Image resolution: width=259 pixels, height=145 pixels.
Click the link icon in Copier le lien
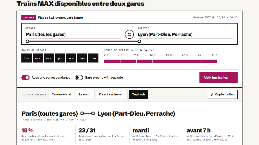click(x=212, y=94)
